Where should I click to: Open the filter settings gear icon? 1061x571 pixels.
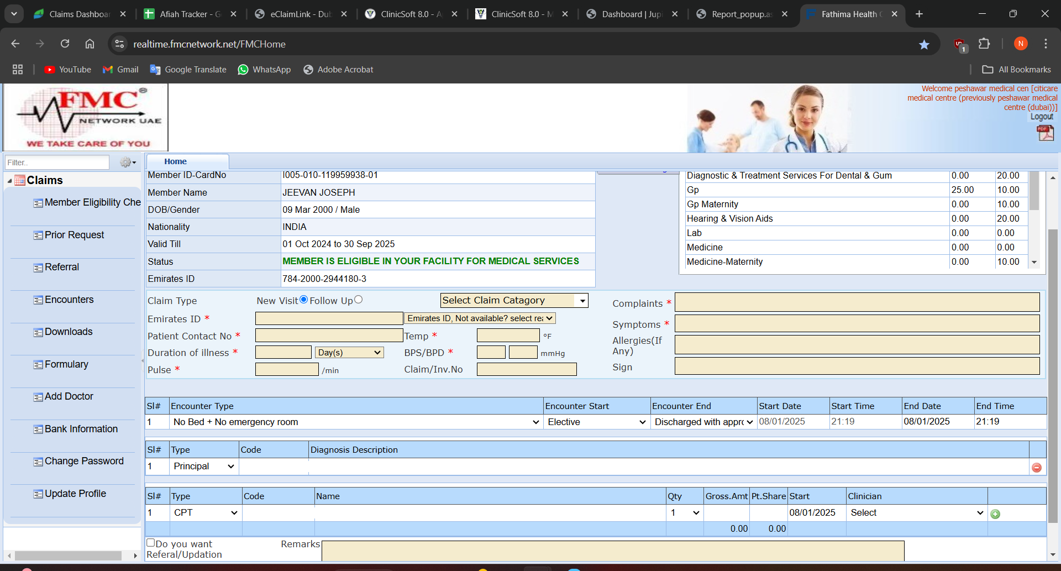(128, 163)
